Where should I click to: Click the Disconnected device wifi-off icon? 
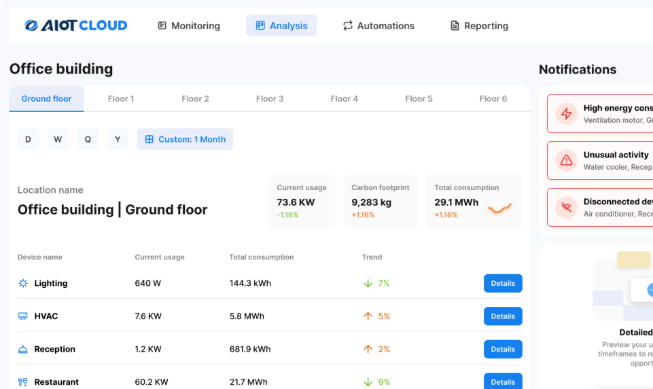[x=565, y=207]
